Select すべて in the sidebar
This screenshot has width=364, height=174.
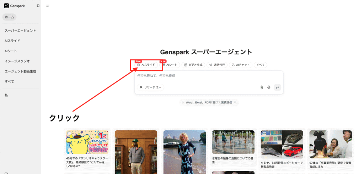click(10, 82)
